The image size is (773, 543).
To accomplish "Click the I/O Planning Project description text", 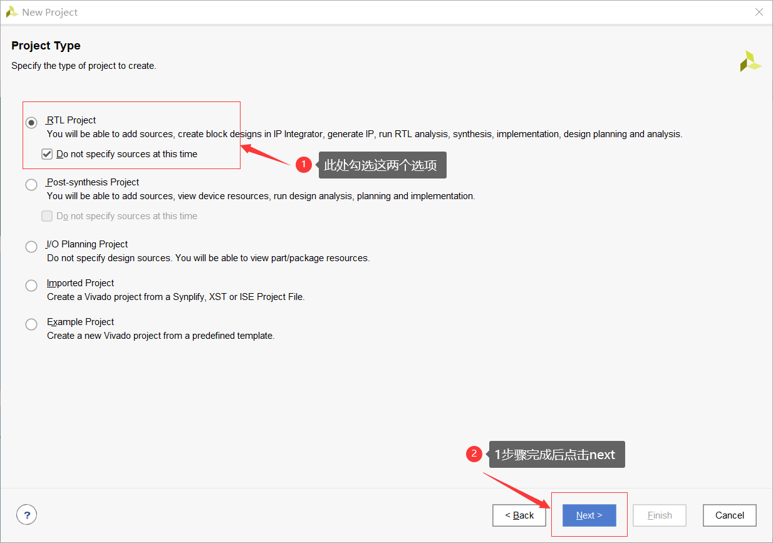I will (209, 258).
